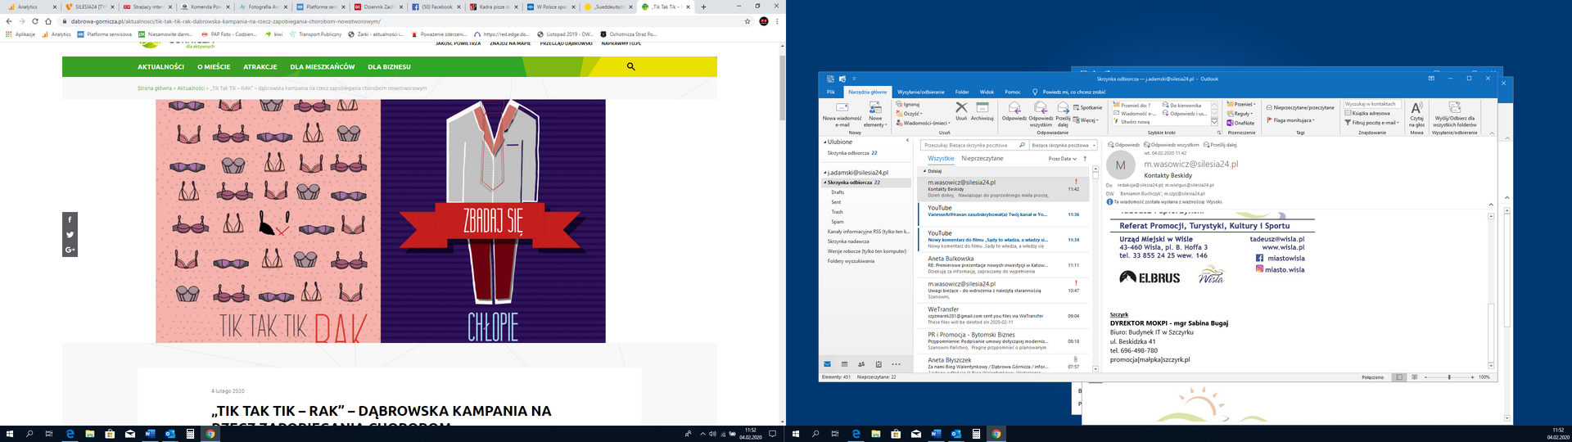
Task: Click the search magnifier in Outlook mailbox search
Action: [1022, 145]
